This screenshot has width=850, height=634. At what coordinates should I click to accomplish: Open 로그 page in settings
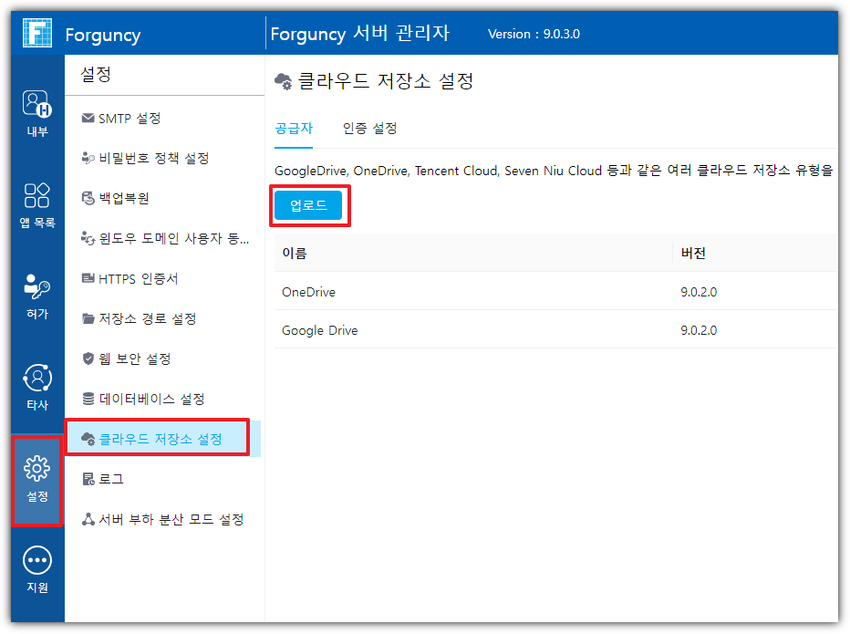click(110, 480)
